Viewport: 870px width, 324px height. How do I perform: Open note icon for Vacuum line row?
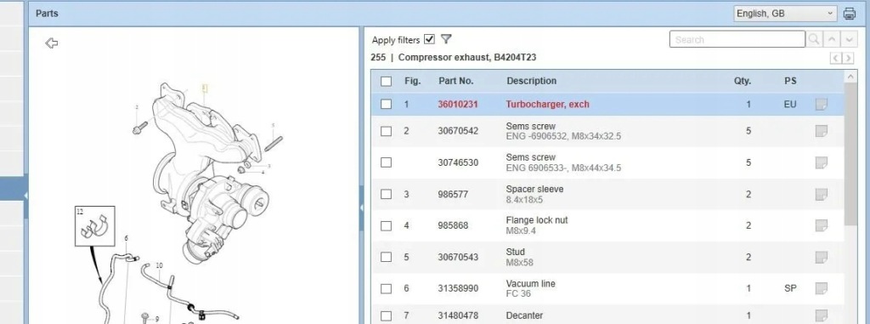click(x=822, y=288)
